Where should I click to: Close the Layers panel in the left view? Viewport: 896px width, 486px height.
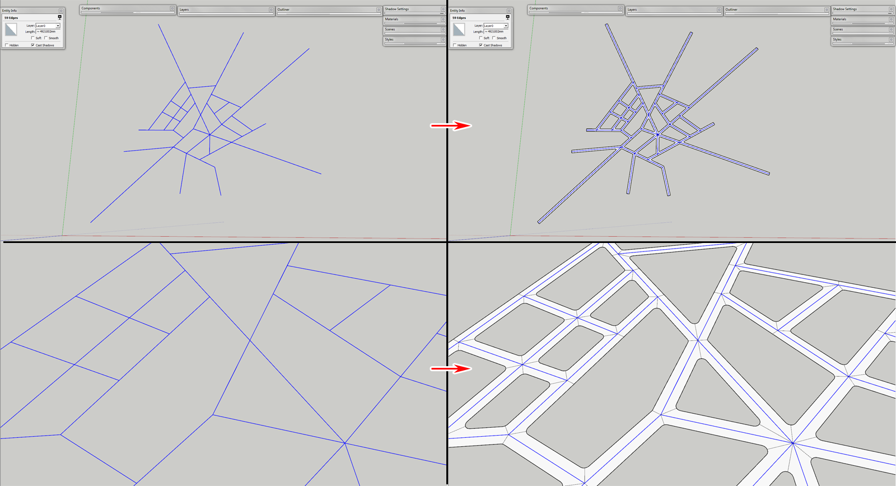[271, 10]
